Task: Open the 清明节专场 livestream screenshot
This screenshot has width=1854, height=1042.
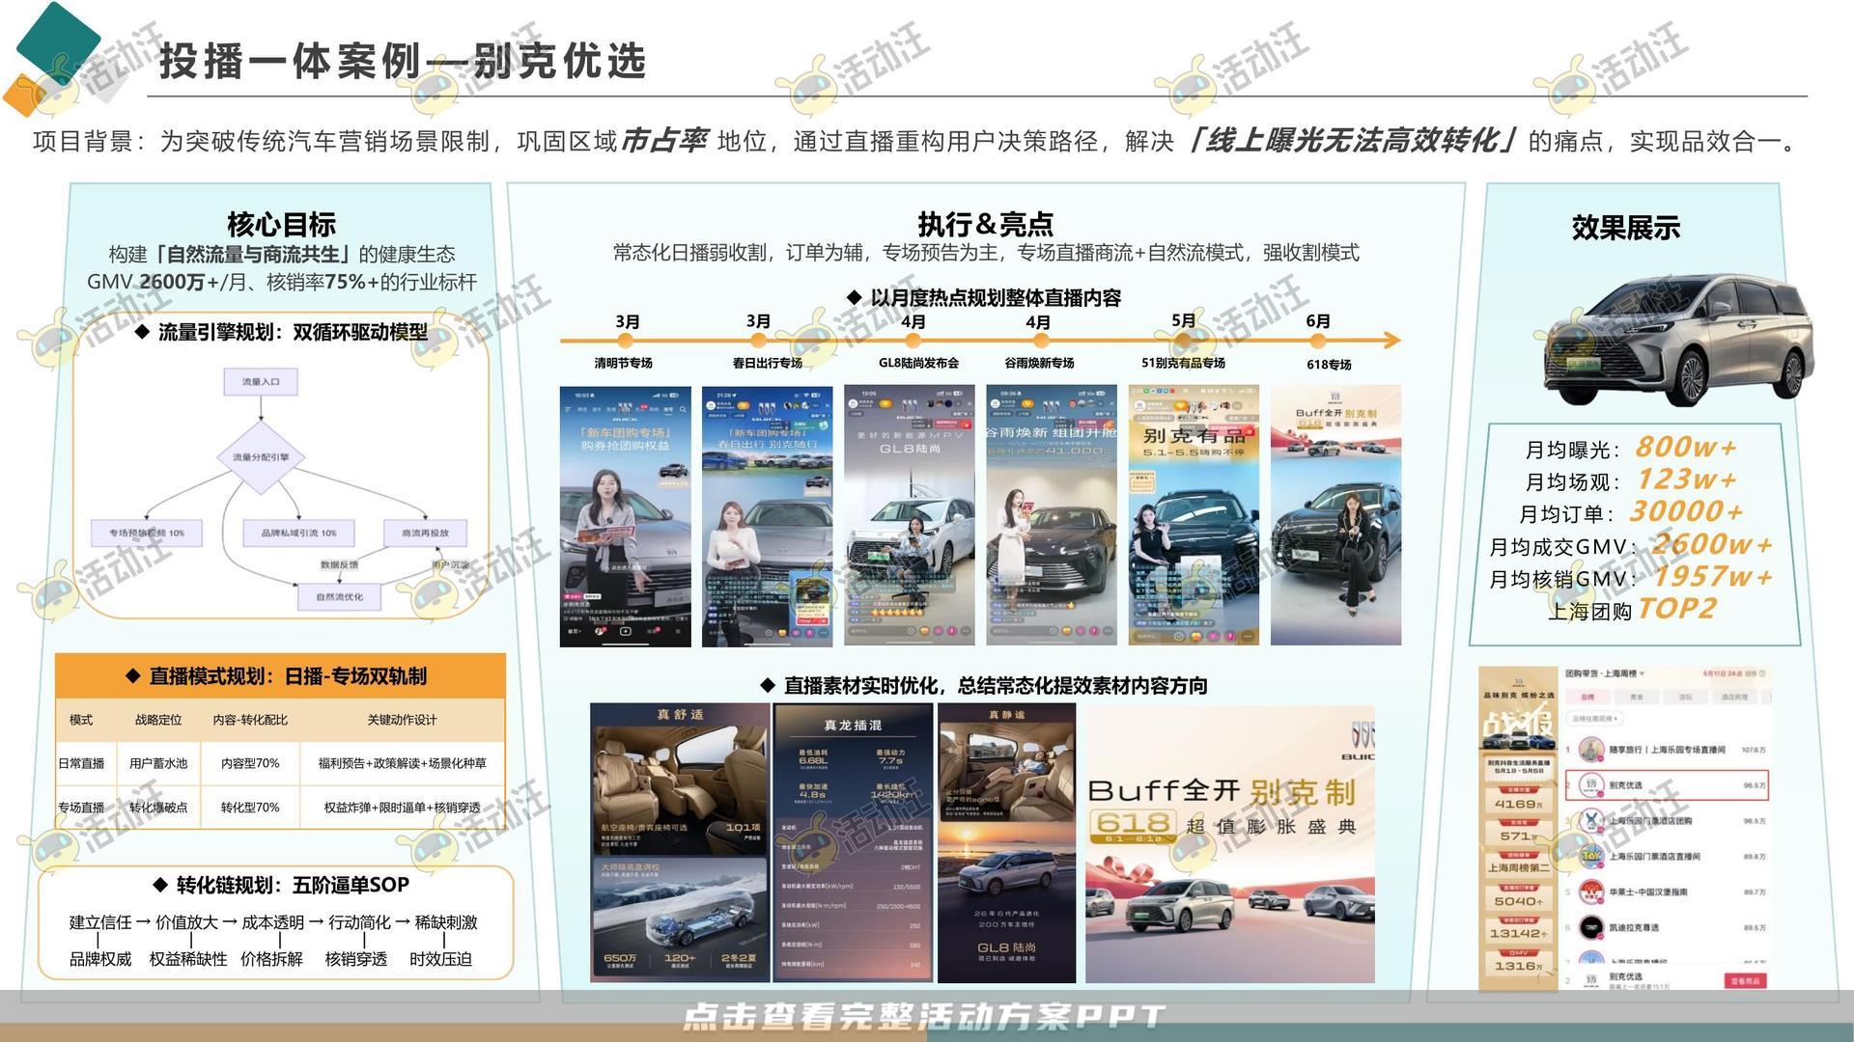Action: [625, 516]
